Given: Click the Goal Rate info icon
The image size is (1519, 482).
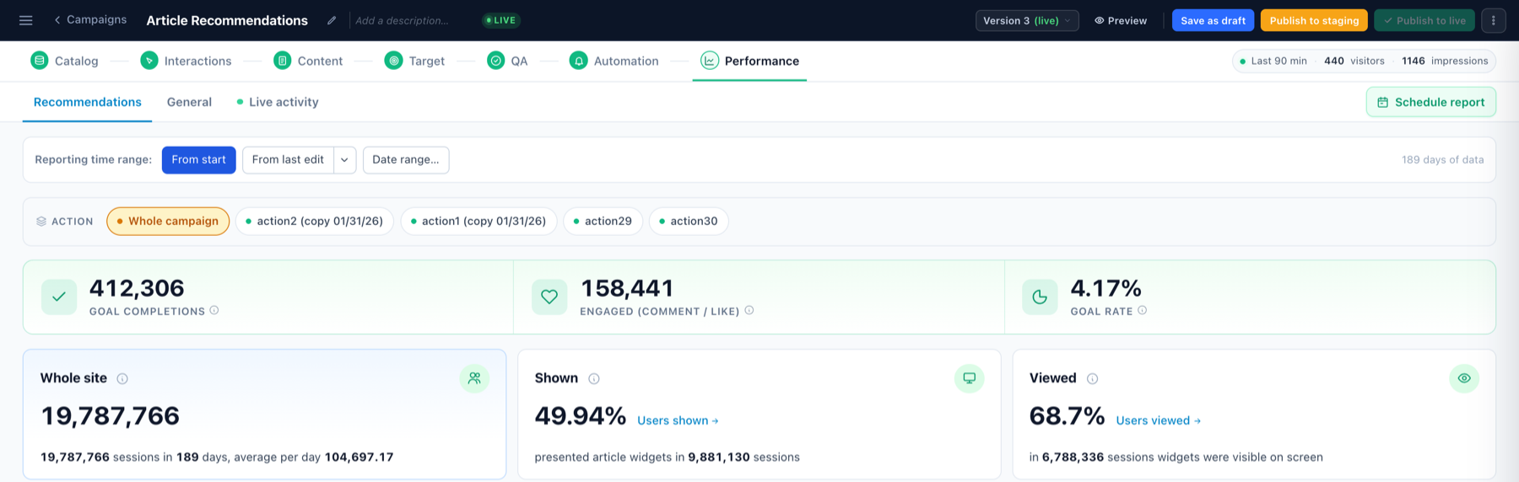Looking at the screenshot, I should [x=1142, y=310].
